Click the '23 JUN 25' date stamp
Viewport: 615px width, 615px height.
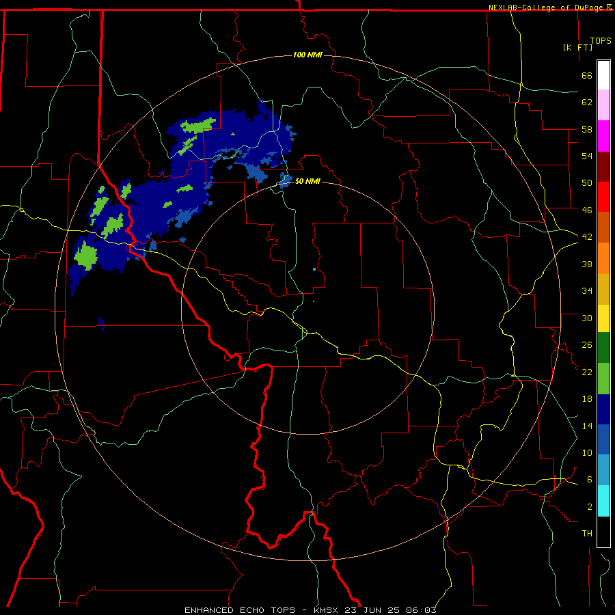pyautogui.click(x=374, y=610)
